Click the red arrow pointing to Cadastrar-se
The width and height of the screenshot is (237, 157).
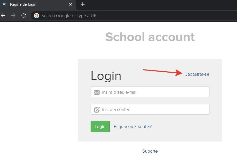(163, 72)
